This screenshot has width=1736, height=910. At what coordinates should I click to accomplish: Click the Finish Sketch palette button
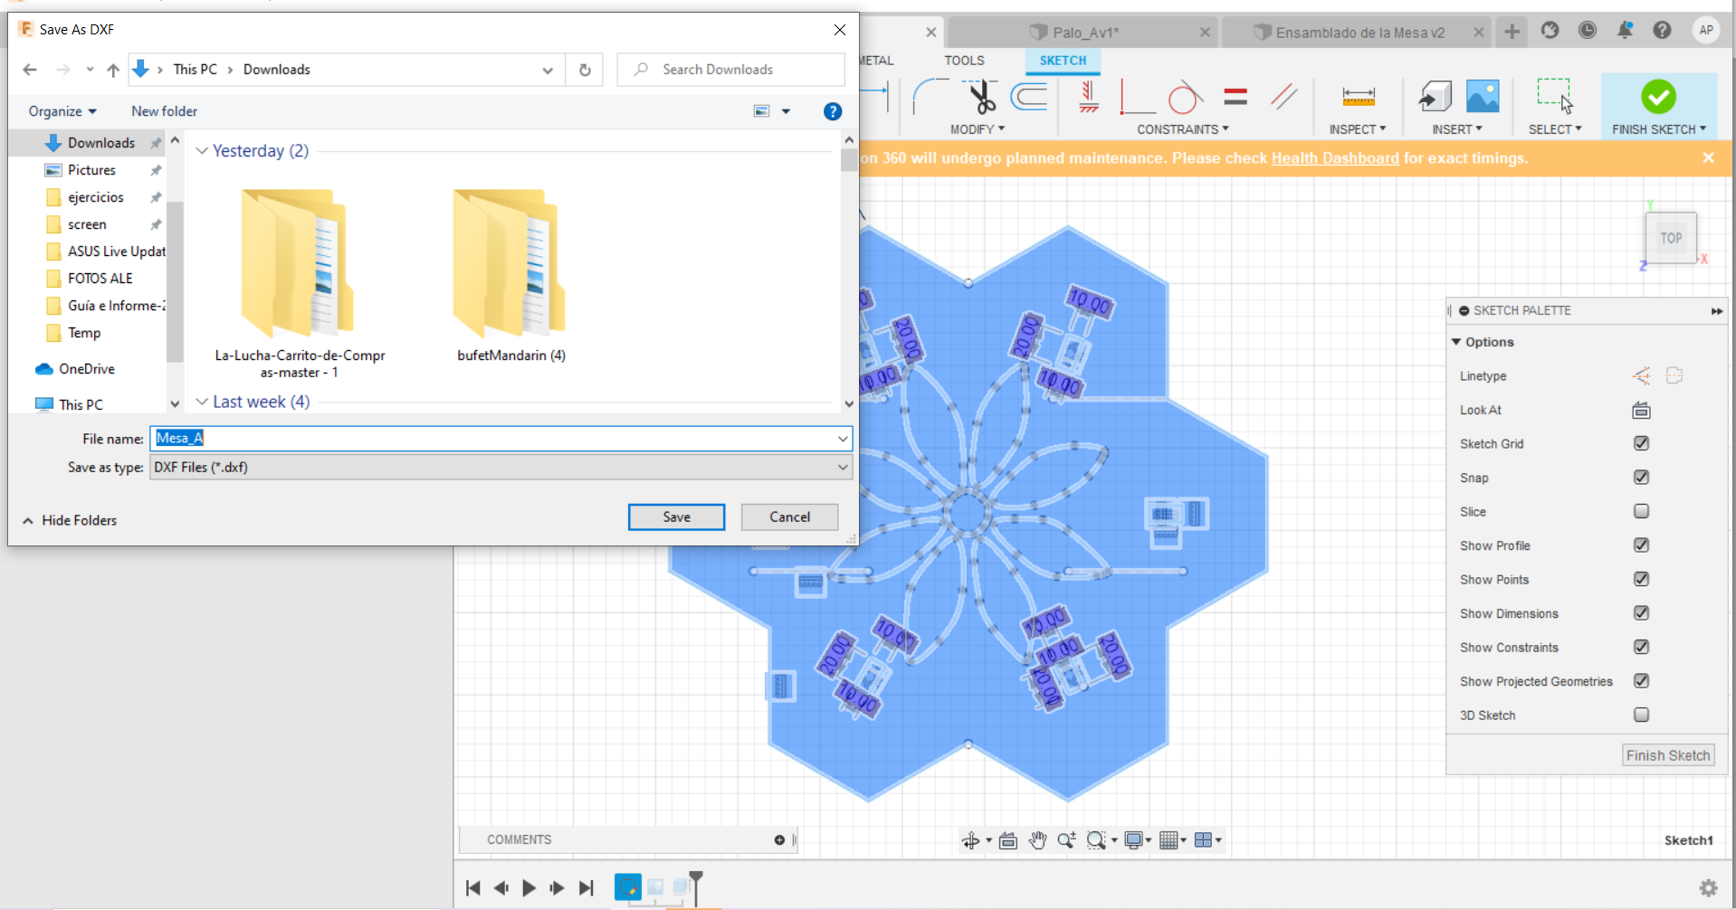click(x=1668, y=755)
